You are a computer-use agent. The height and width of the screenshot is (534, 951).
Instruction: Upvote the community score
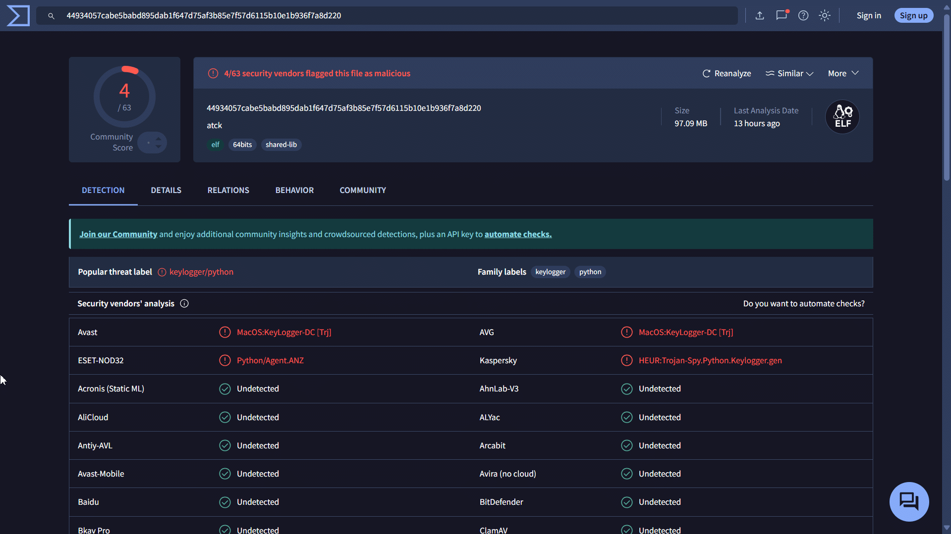coord(158,139)
